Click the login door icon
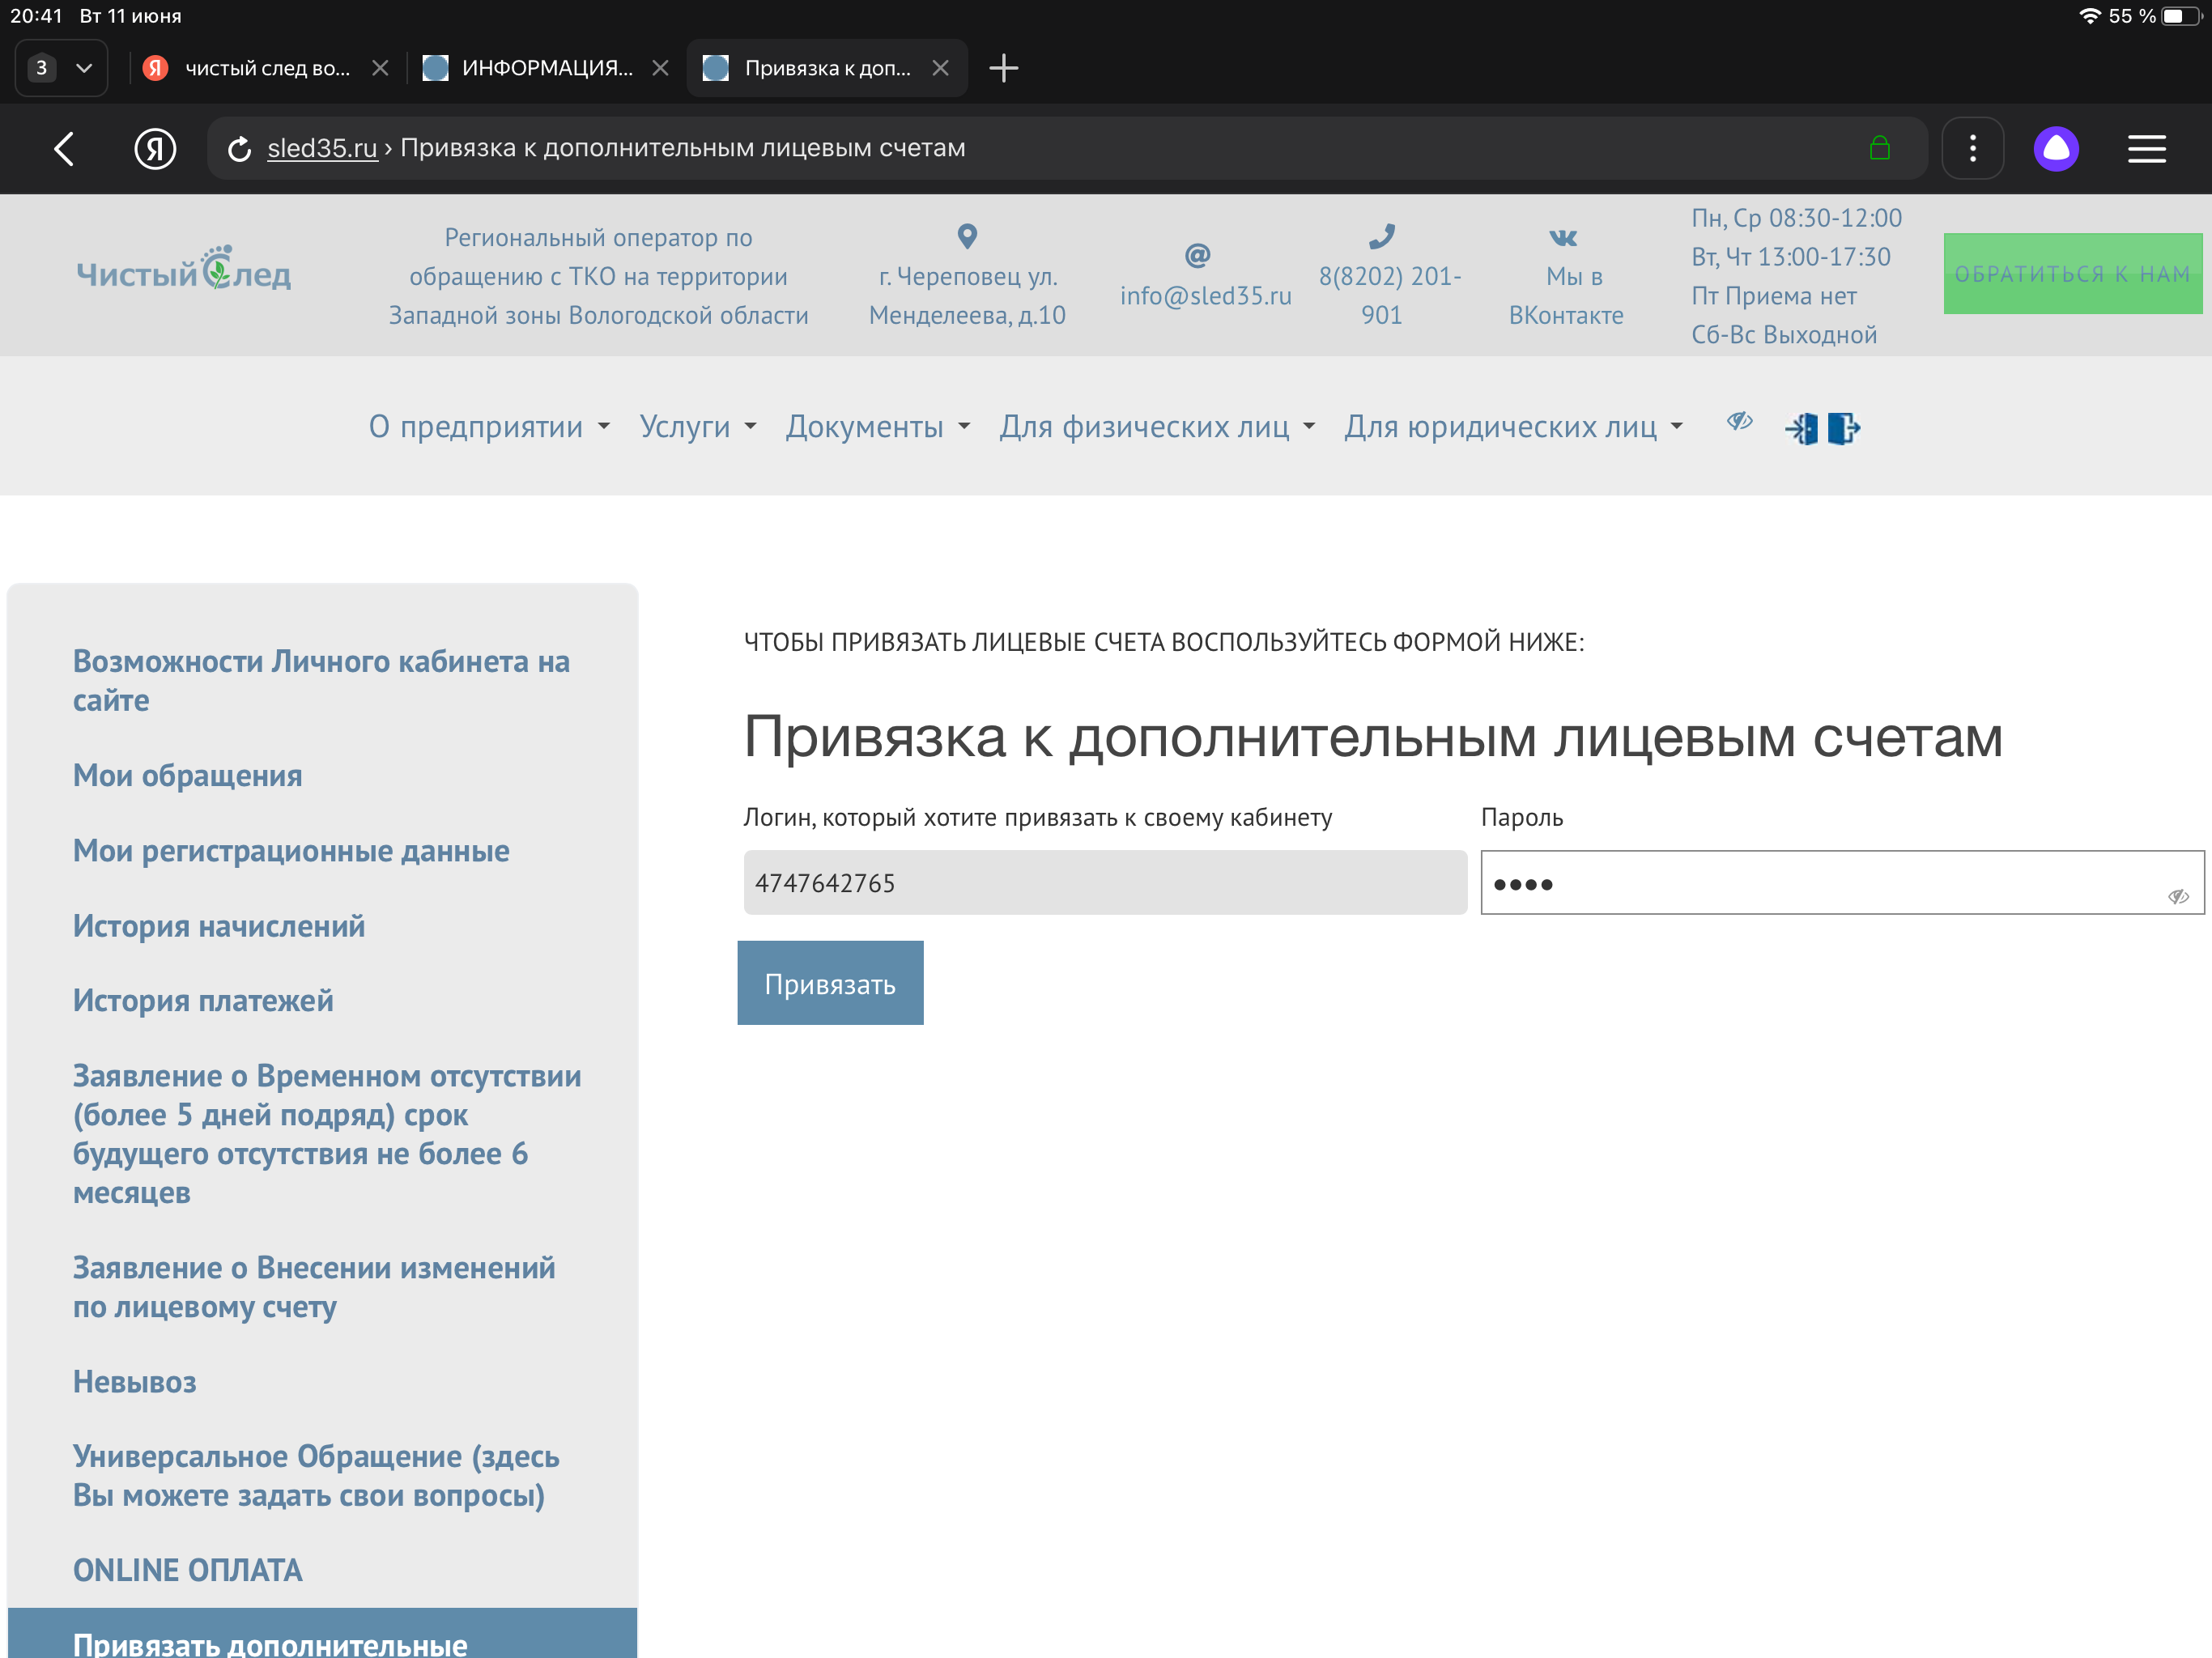The height and width of the screenshot is (1658, 2212). (x=1801, y=429)
